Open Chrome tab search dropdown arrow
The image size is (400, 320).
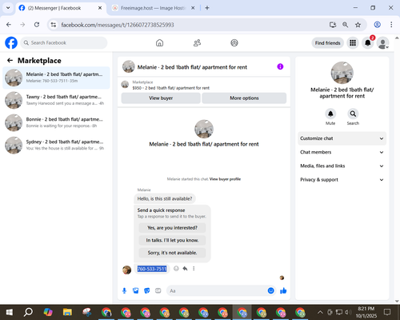[8, 8]
